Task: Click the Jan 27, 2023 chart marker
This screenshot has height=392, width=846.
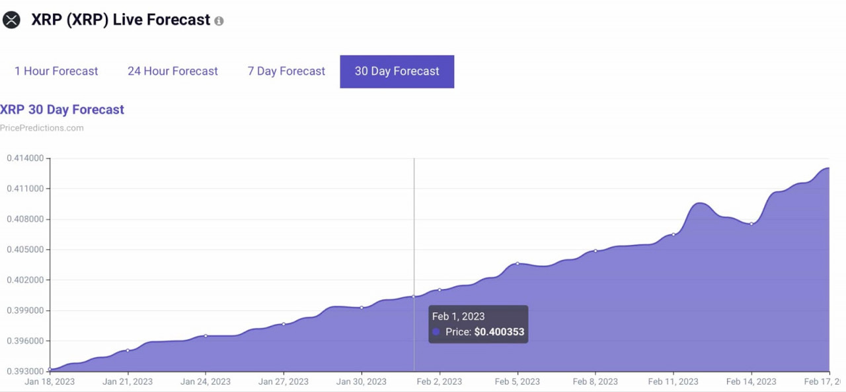Action: pyautogui.click(x=284, y=324)
